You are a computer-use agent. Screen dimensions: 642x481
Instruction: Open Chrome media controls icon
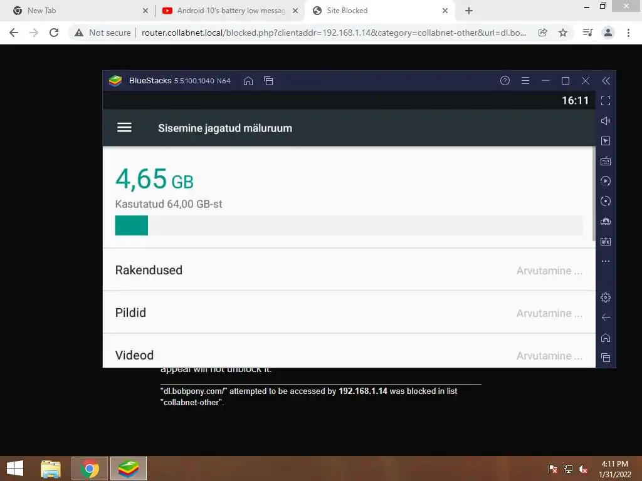(x=588, y=33)
